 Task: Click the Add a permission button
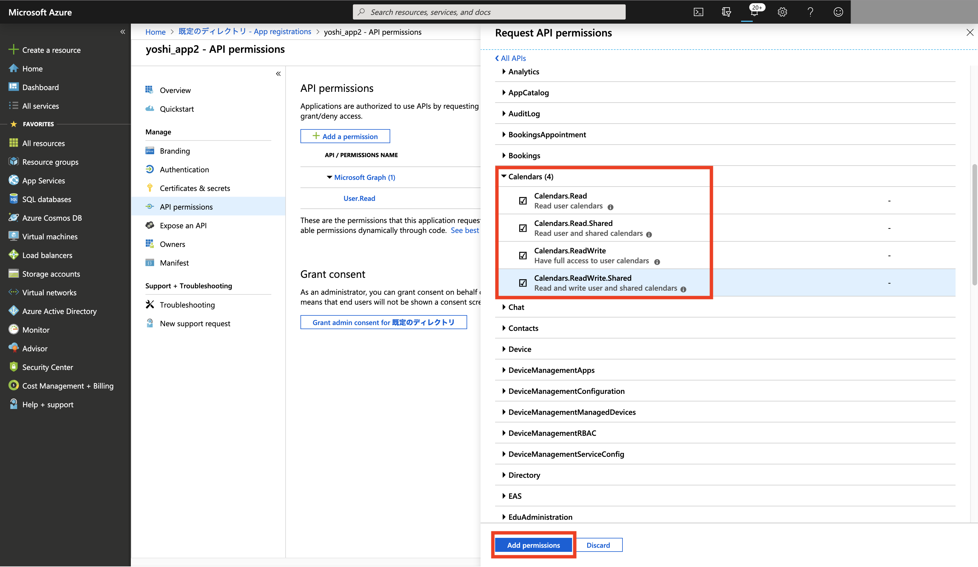coord(345,136)
